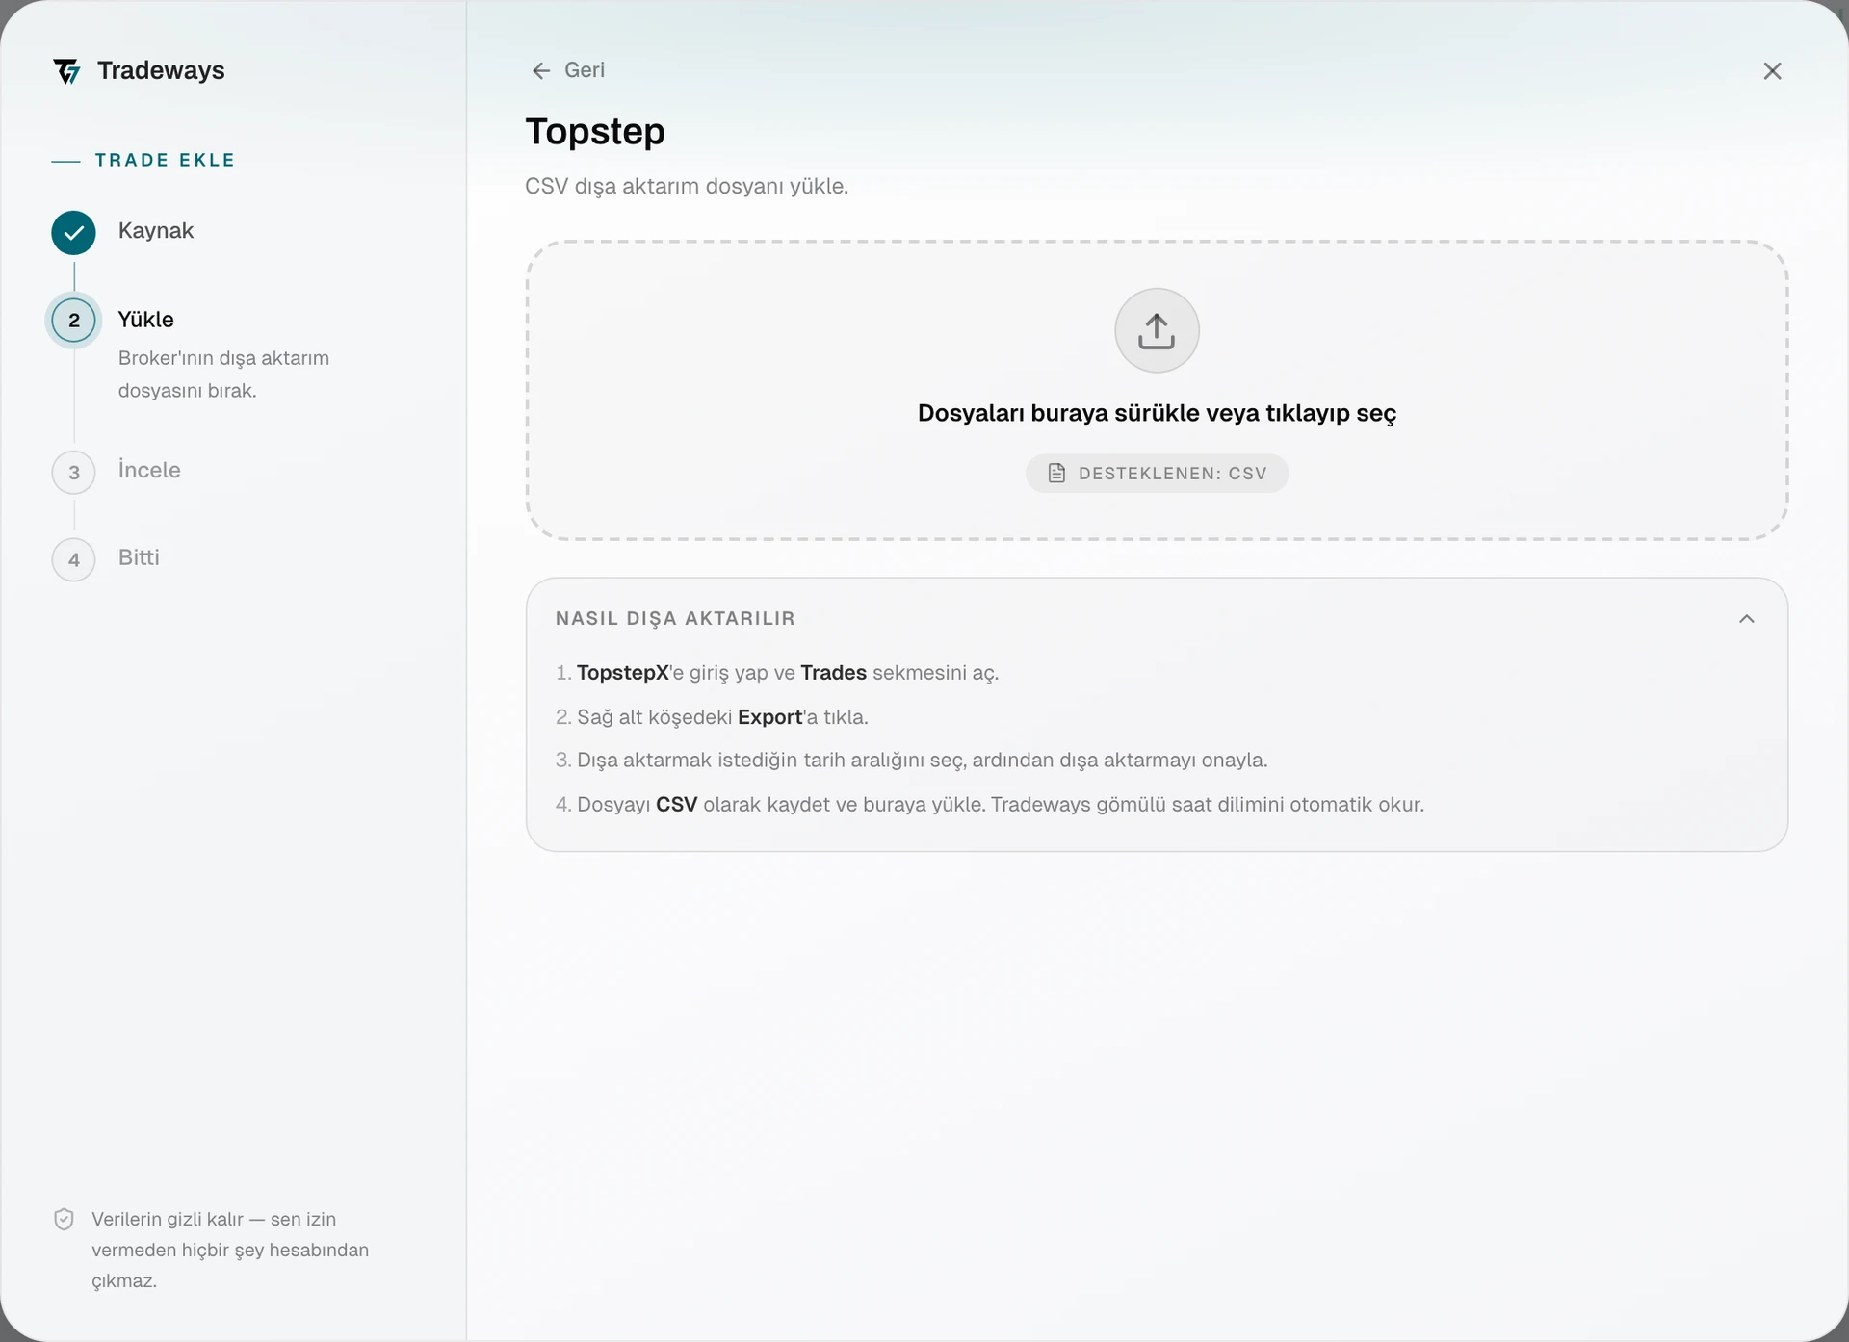Click the İncele step label

tap(149, 470)
